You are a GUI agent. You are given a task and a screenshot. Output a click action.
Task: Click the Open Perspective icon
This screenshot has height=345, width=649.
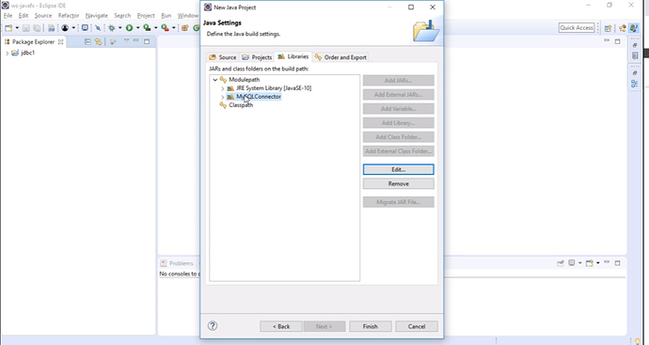click(x=608, y=28)
